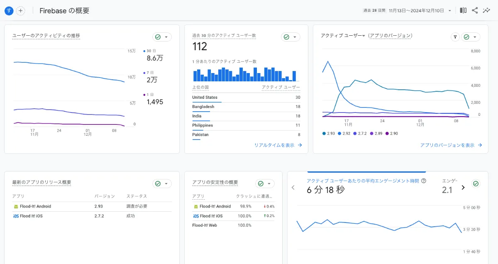Open status dropdown on realtime users card
Screen dimensions: 498x264
click(291, 37)
